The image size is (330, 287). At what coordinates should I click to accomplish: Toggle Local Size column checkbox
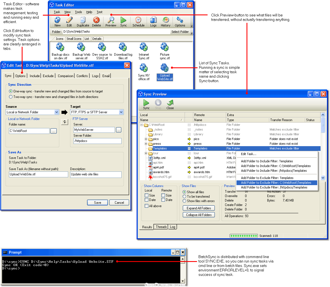tap(146, 195)
